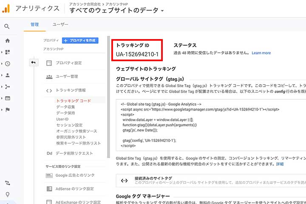306x204 pixels.
Task: Open Customization dashboard grid icon
Action: pyautogui.click(x=7, y=52)
